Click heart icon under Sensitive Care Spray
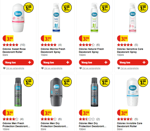Viewport: 150px width, 131px height. point(119,68)
